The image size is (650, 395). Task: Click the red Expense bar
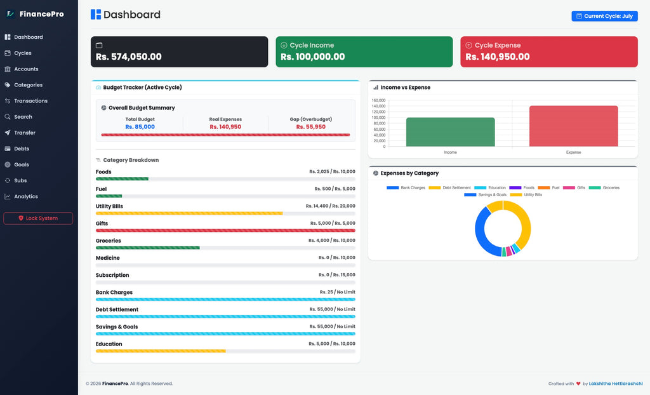pos(573,126)
